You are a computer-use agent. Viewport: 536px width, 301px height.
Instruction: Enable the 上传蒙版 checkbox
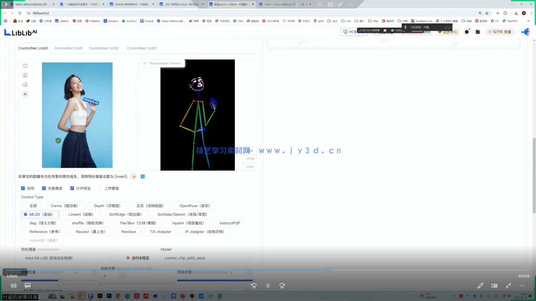tap(100, 188)
